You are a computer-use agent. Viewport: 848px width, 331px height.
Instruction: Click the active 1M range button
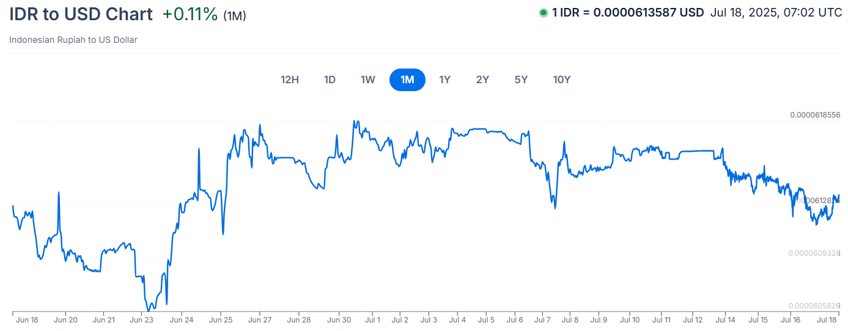point(407,80)
